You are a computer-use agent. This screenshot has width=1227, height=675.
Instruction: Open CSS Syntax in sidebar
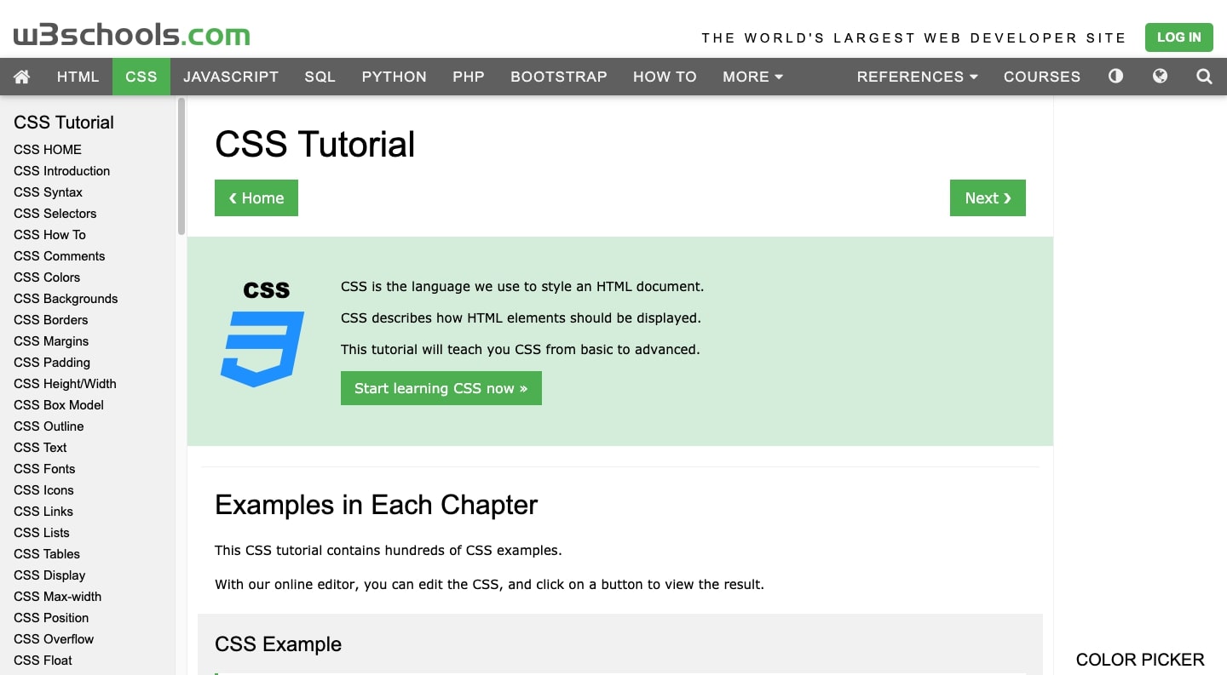[48, 192]
